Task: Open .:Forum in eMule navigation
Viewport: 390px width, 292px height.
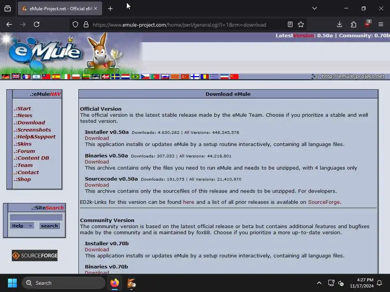Action: [x=24, y=151]
